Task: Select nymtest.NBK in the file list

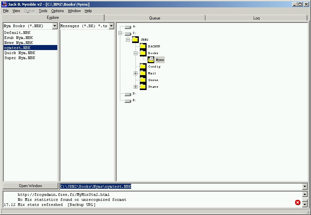Action: (30, 48)
